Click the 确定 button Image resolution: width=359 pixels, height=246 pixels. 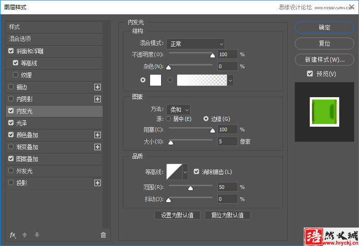coord(324,28)
